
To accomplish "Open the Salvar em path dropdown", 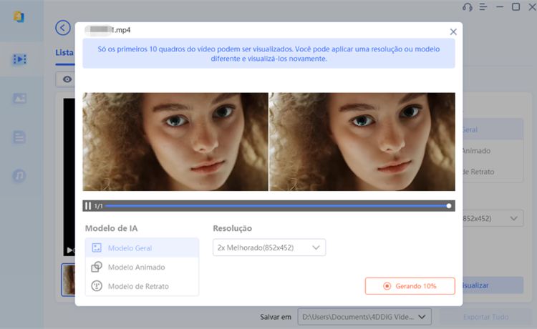I will click(364, 317).
